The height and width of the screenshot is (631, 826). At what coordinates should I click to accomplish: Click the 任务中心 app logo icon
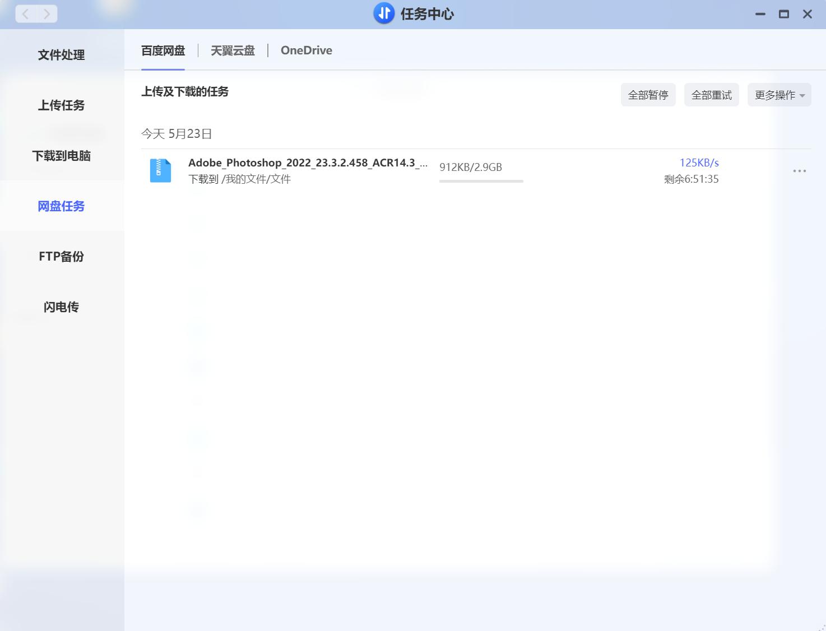click(384, 13)
